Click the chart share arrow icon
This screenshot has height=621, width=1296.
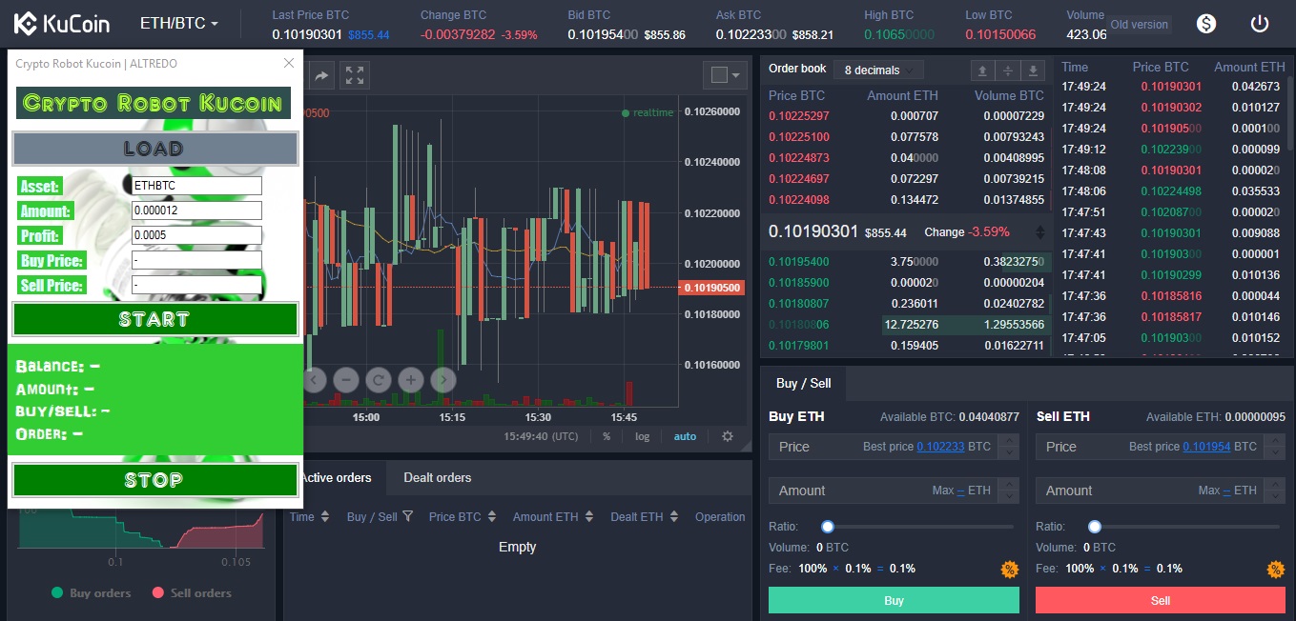[x=321, y=75]
